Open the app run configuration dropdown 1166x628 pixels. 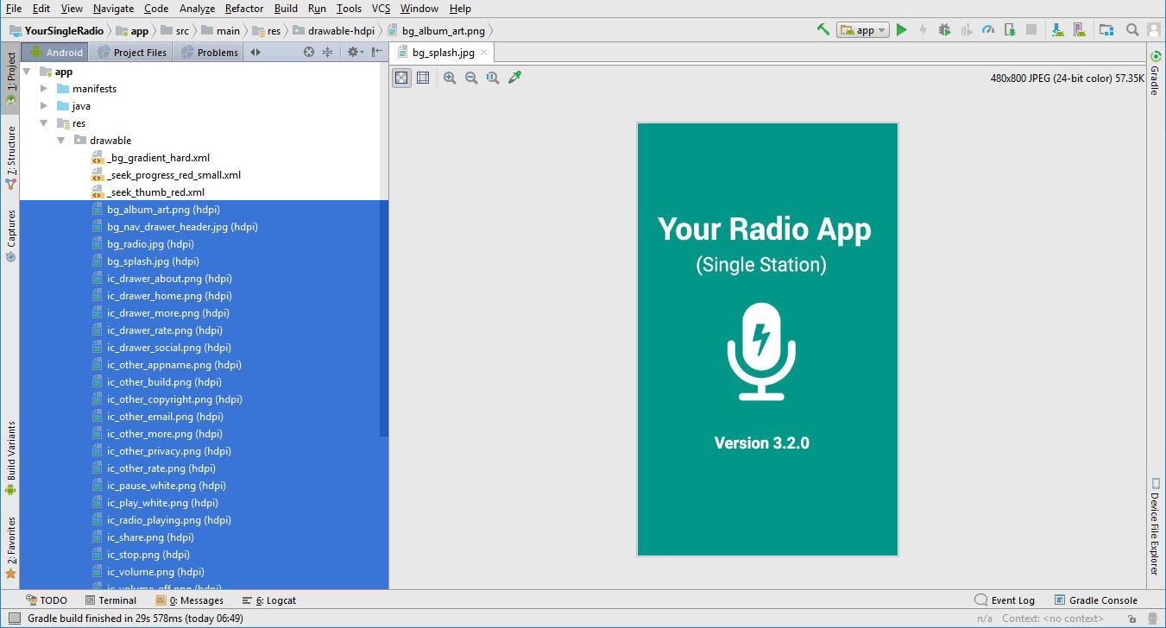click(864, 30)
